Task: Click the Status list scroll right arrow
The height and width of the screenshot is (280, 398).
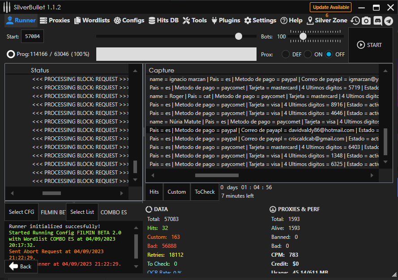Action: 122,193
